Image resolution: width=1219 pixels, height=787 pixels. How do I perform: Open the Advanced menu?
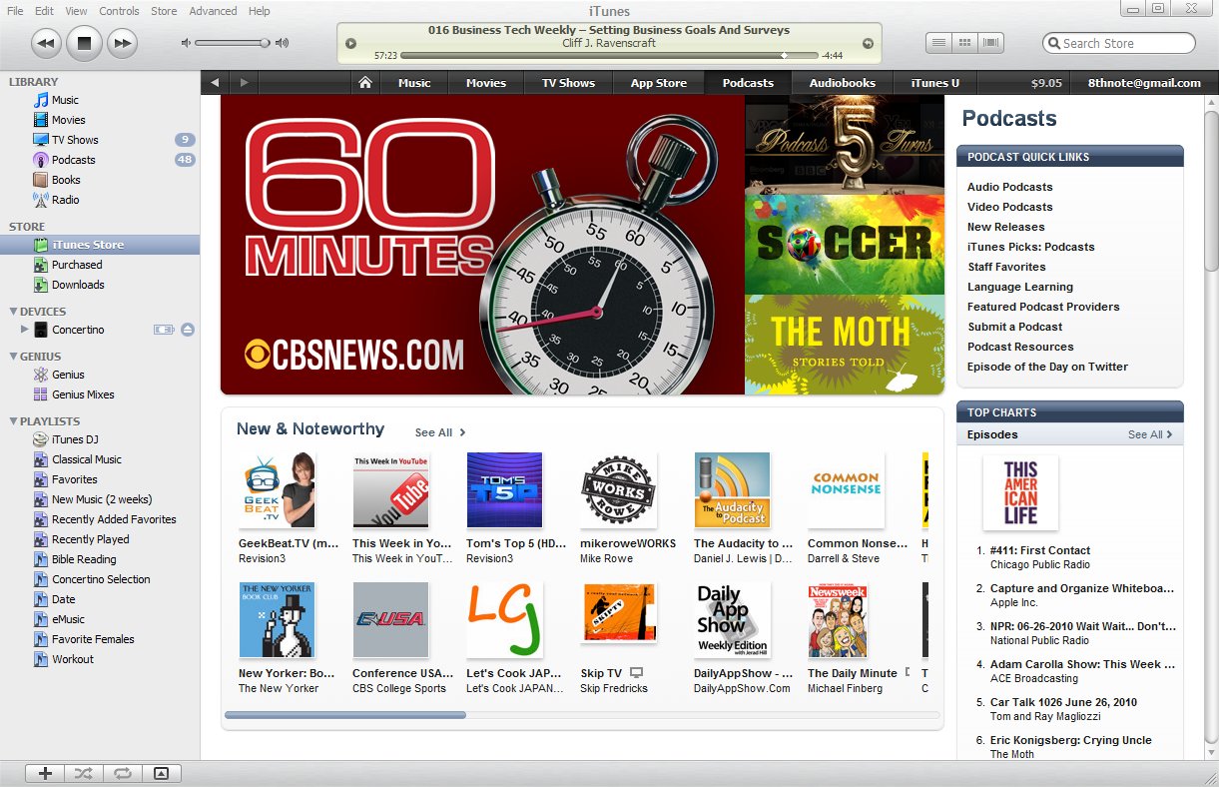pos(213,11)
